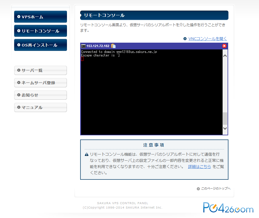Click このページのトップへ link

pyautogui.click(x=216, y=189)
